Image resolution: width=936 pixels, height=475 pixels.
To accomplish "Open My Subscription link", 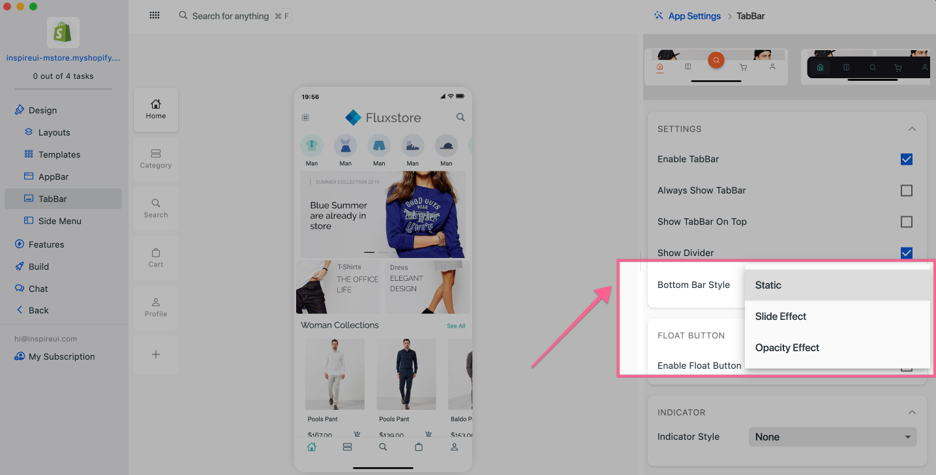I will click(x=61, y=356).
